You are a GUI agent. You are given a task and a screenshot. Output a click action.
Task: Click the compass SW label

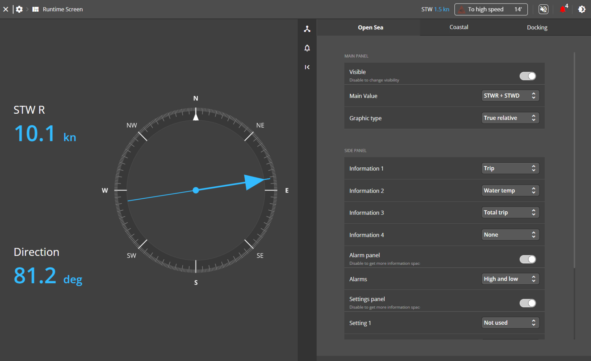[132, 256]
